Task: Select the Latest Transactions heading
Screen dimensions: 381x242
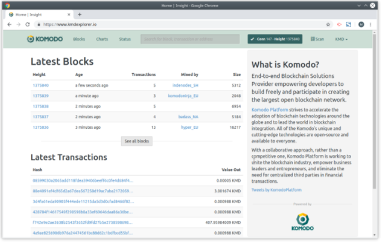Action: (69, 157)
